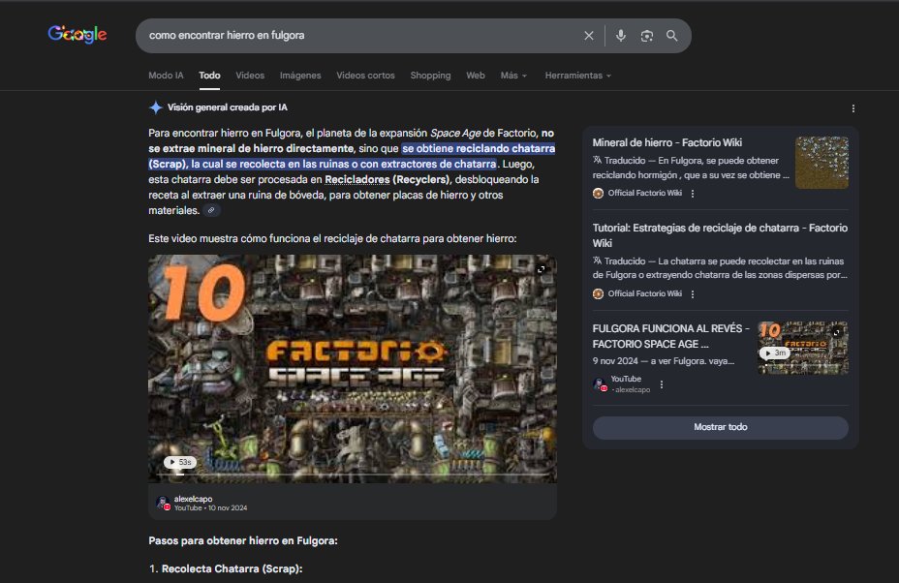Screen dimensions: 899x583
Task: Open the Google logo homepage
Action: tap(77, 35)
